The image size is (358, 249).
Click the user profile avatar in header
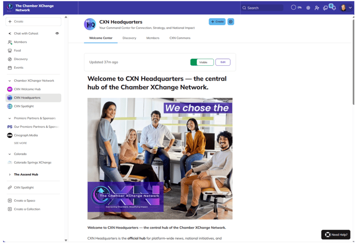(343, 8)
